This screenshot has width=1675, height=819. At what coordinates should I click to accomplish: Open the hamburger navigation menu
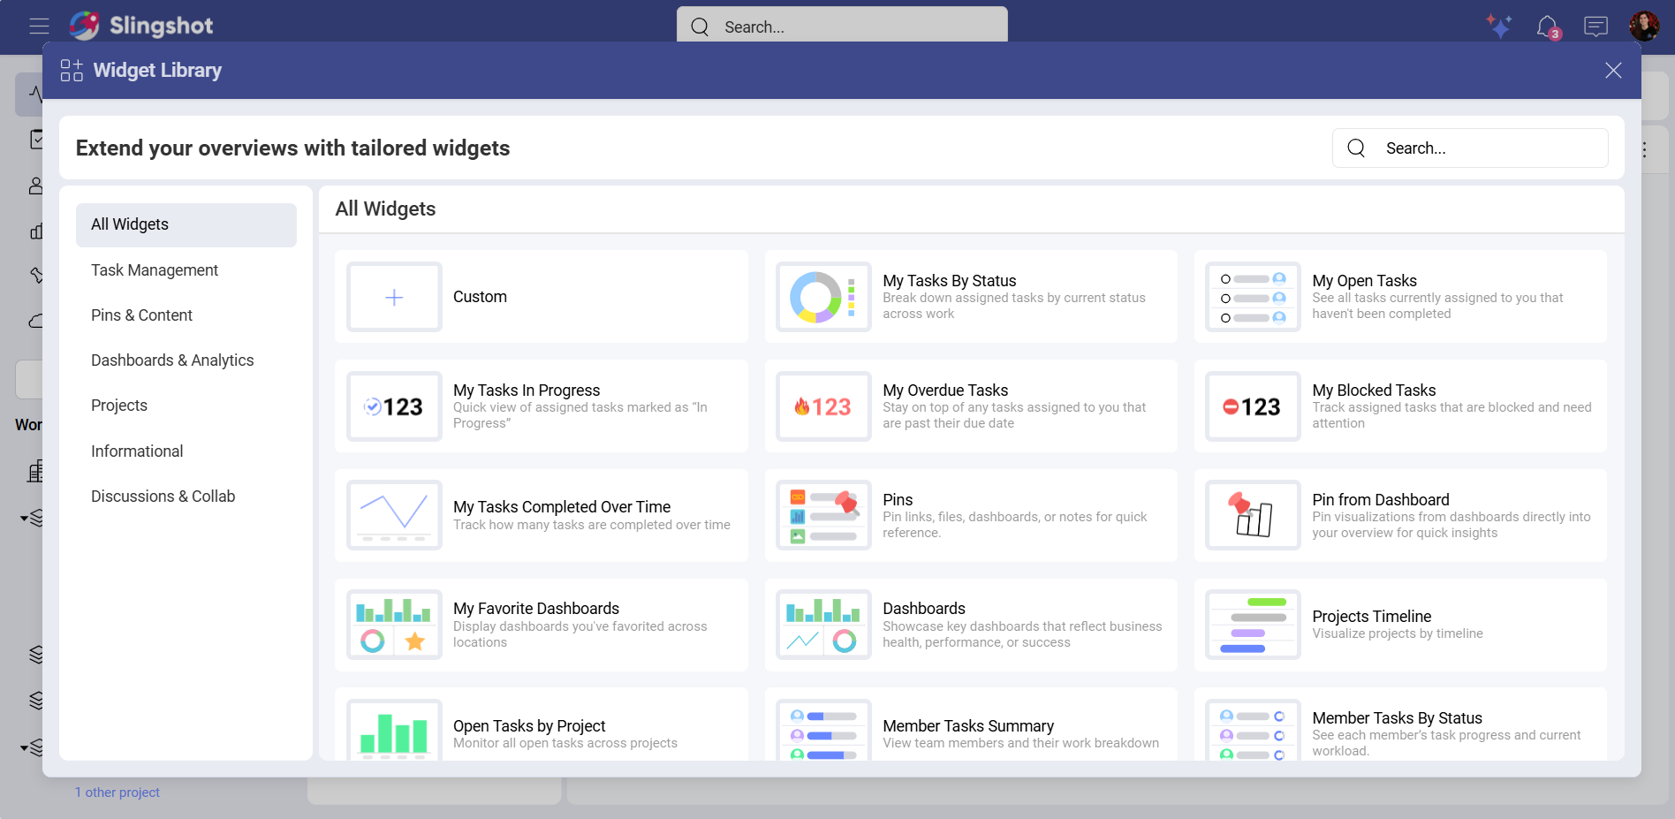click(x=39, y=26)
